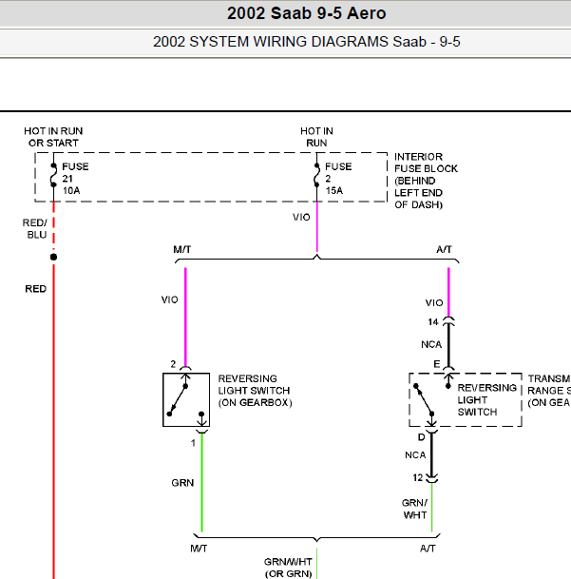Click terminal "E" label
This screenshot has width=571, height=579.
(x=437, y=364)
